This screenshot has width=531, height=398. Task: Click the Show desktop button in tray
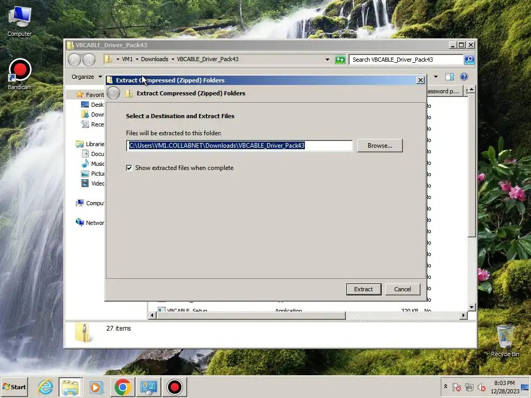(526, 387)
